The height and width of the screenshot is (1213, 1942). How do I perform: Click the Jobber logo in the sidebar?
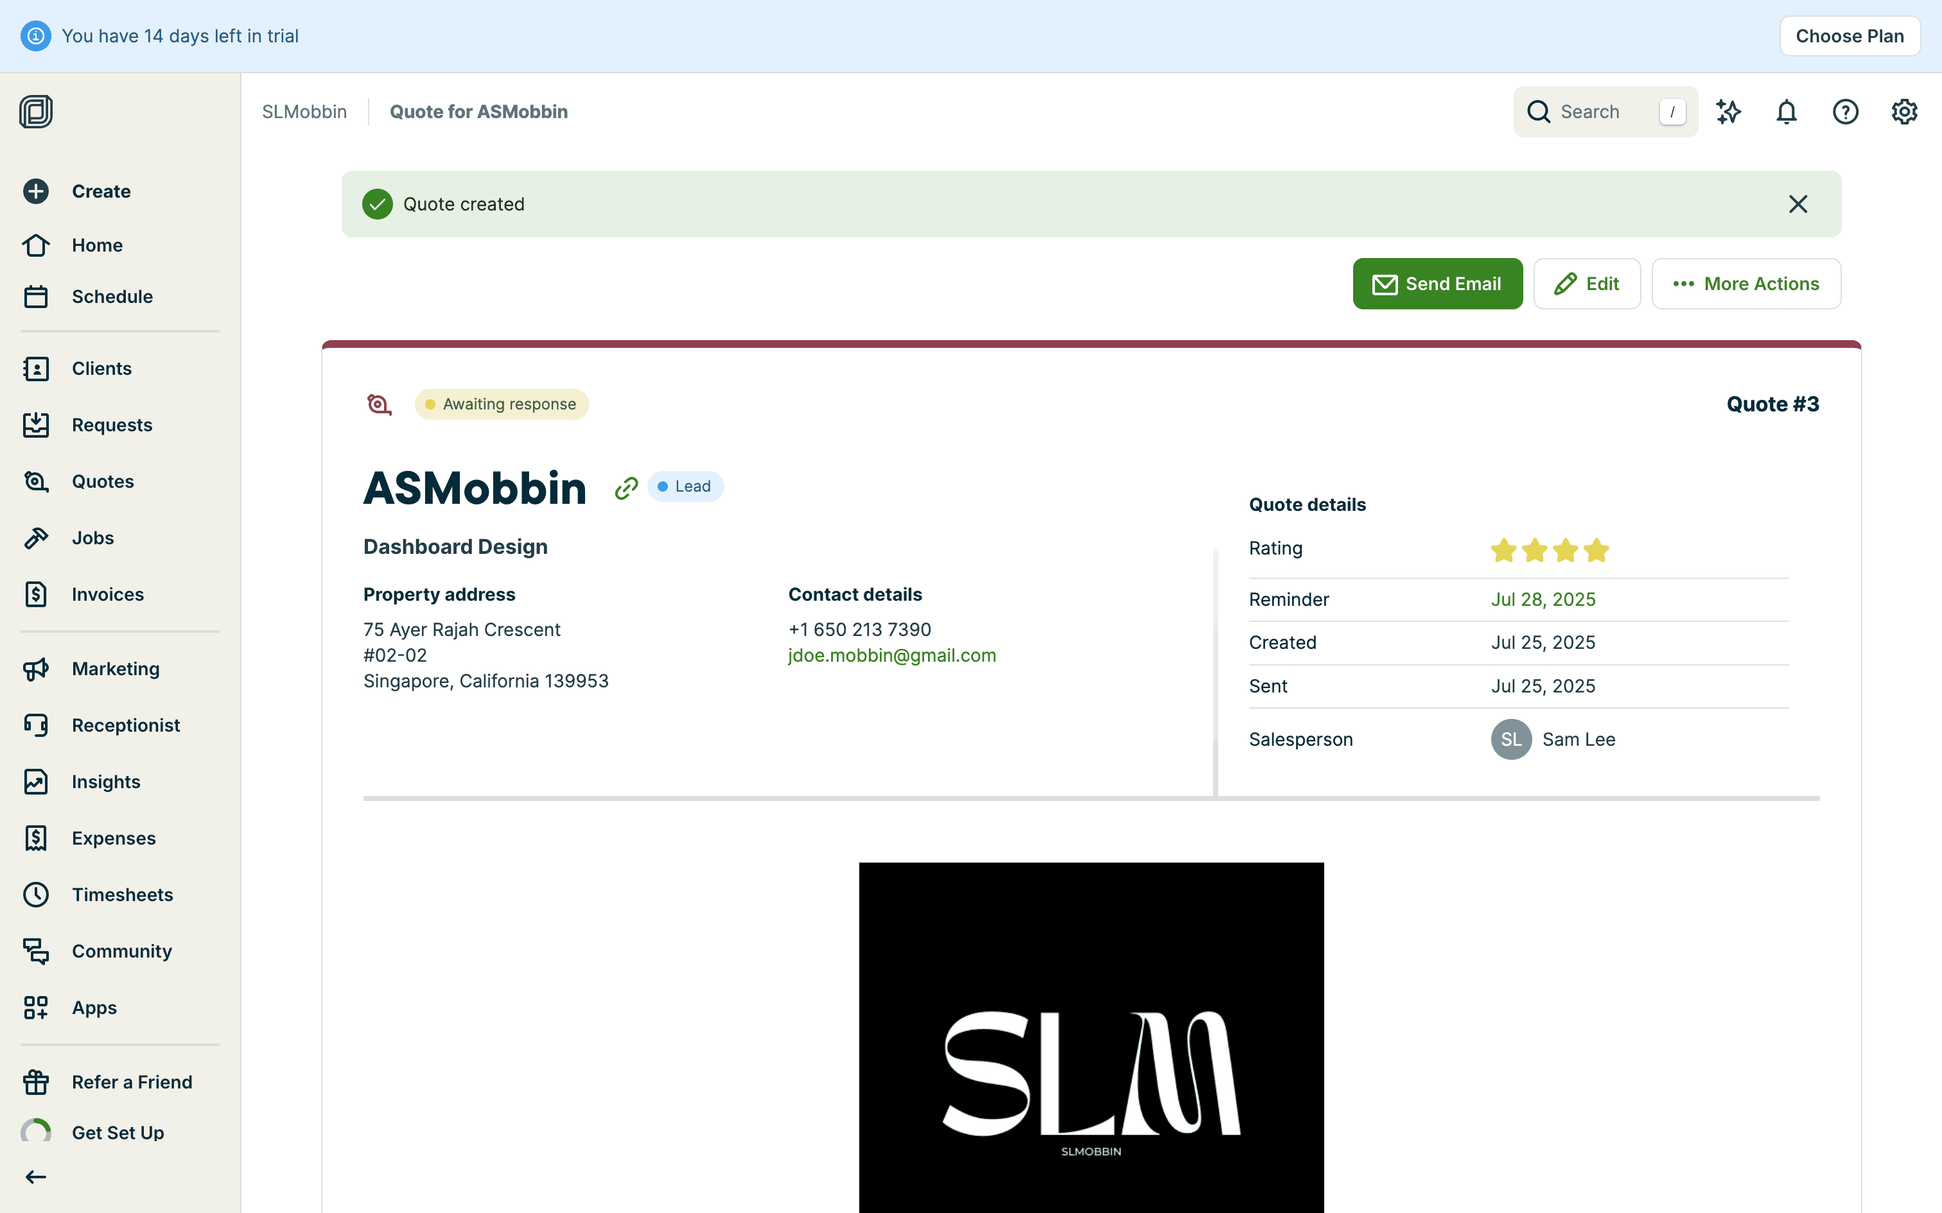[x=36, y=112]
